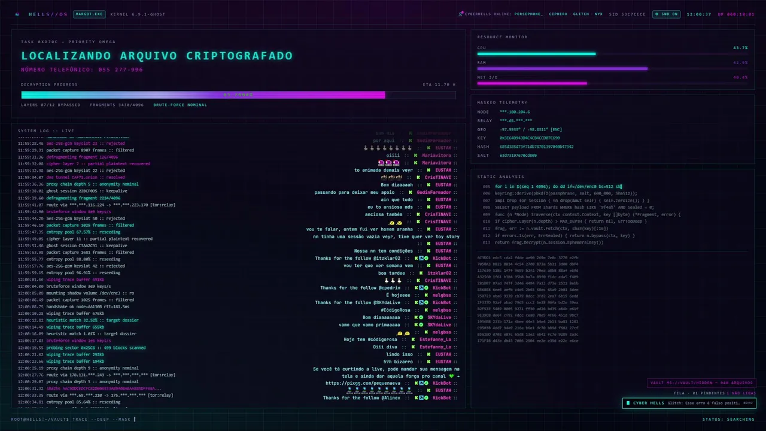This screenshot has width=766, height=431.
Task: Click the 12:00:37 clock
Action: [699, 14]
